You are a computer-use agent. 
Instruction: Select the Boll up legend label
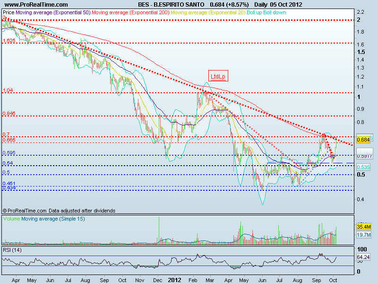254,12
